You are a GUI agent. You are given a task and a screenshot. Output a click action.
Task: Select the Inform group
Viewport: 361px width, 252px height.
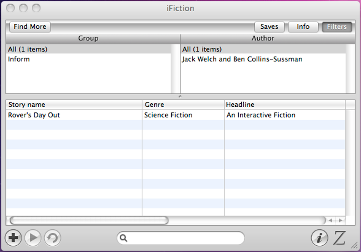coord(19,59)
